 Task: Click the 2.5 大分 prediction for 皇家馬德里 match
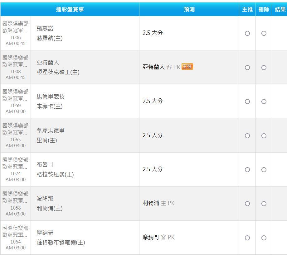(x=153, y=135)
